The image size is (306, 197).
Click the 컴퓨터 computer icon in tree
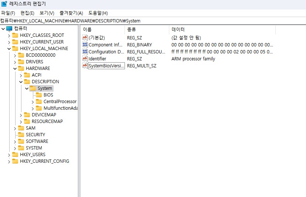[9, 29]
